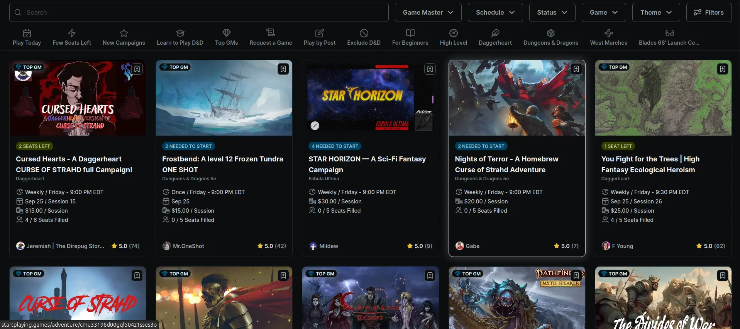Open the Star Horizon cover image
The width and height of the screenshot is (740, 329).
370,98
